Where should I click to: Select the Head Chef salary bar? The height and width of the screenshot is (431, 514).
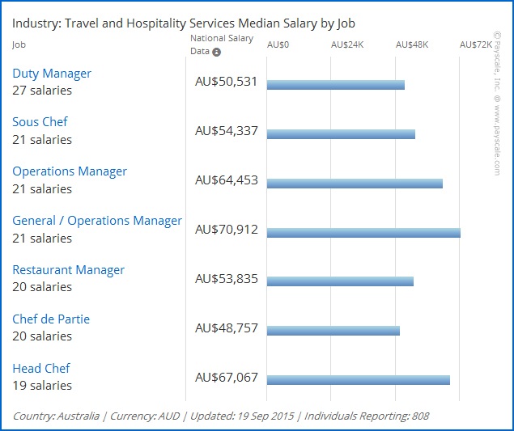tap(358, 380)
